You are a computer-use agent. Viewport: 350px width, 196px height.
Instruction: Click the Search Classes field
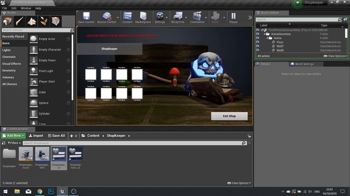pos(38,30)
